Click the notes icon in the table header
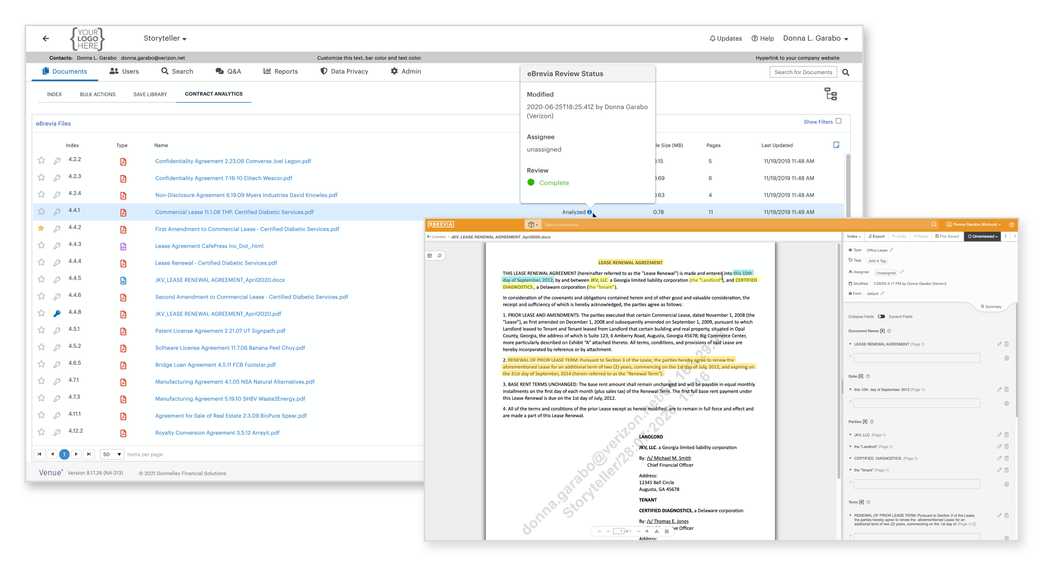1049x567 pixels. [836, 145]
